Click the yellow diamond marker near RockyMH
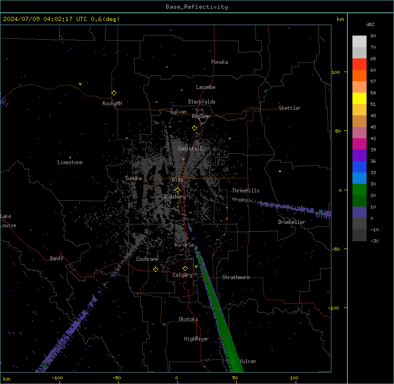Viewport: 394px width, 384px height. click(114, 93)
